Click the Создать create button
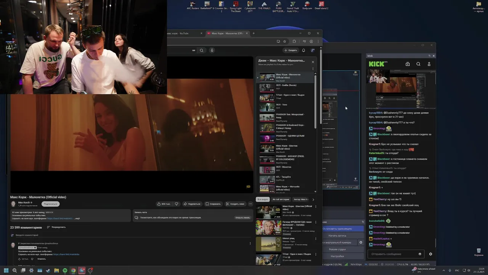 coord(291,50)
